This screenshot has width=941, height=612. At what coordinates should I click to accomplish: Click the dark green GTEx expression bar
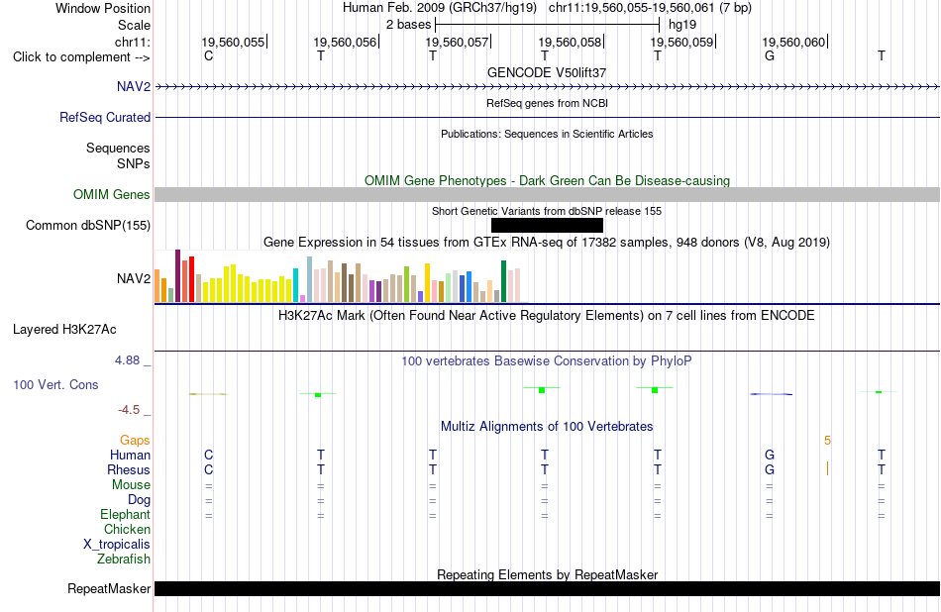point(503,281)
